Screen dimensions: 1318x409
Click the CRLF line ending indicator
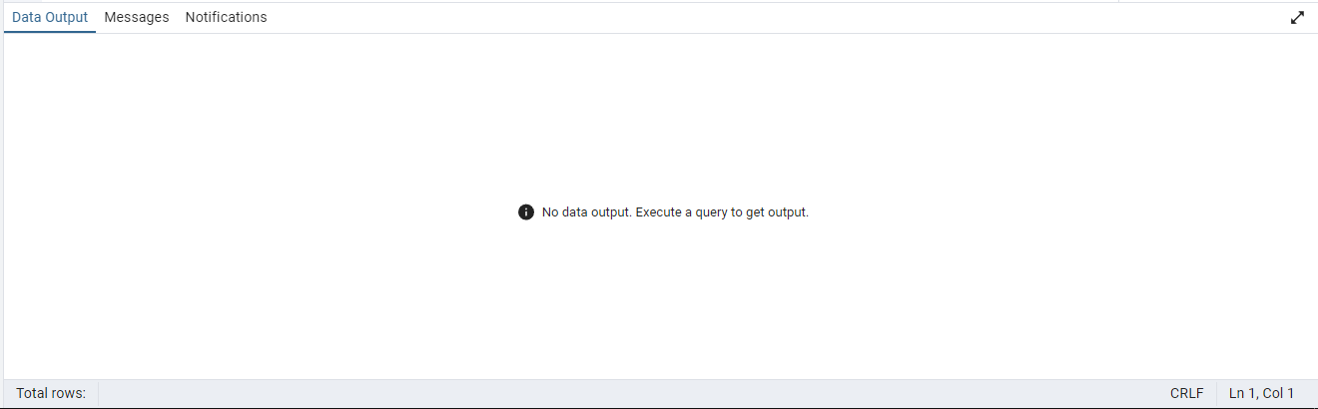(x=1187, y=393)
